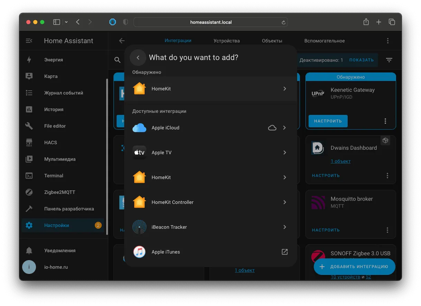The width and height of the screenshot is (421, 306).
Task: Open the Журнал событий list icon
Action: [x=29, y=93]
